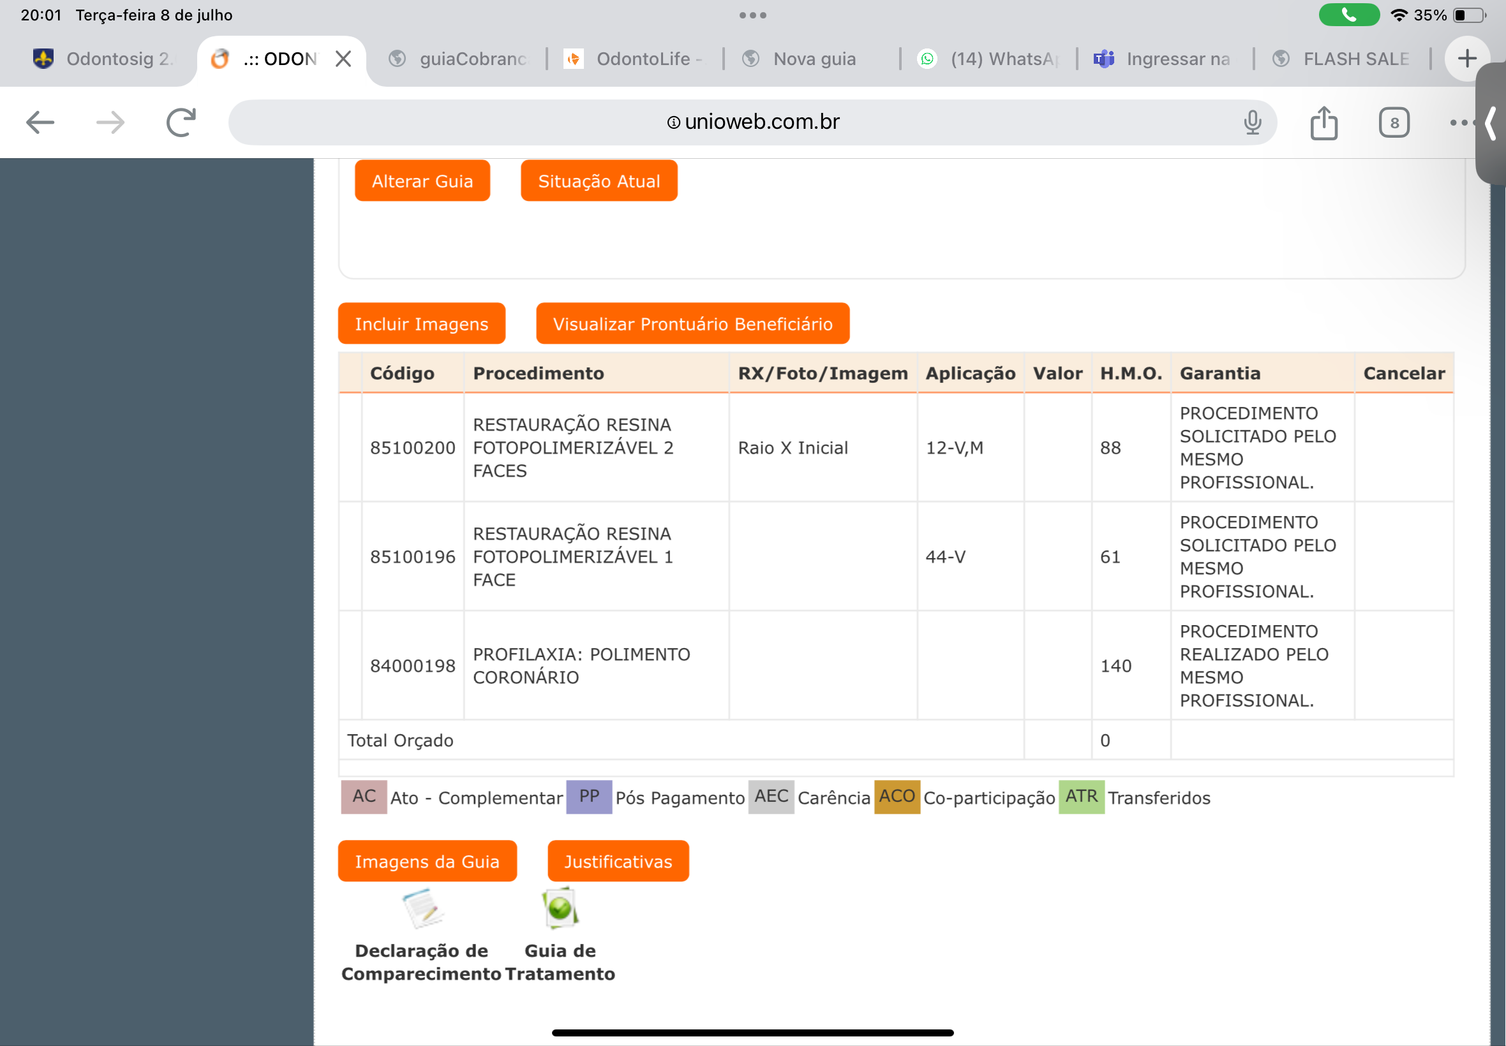Image resolution: width=1506 pixels, height=1046 pixels.
Task: Click the Alterar Guia button
Action: tap(422, 181)
